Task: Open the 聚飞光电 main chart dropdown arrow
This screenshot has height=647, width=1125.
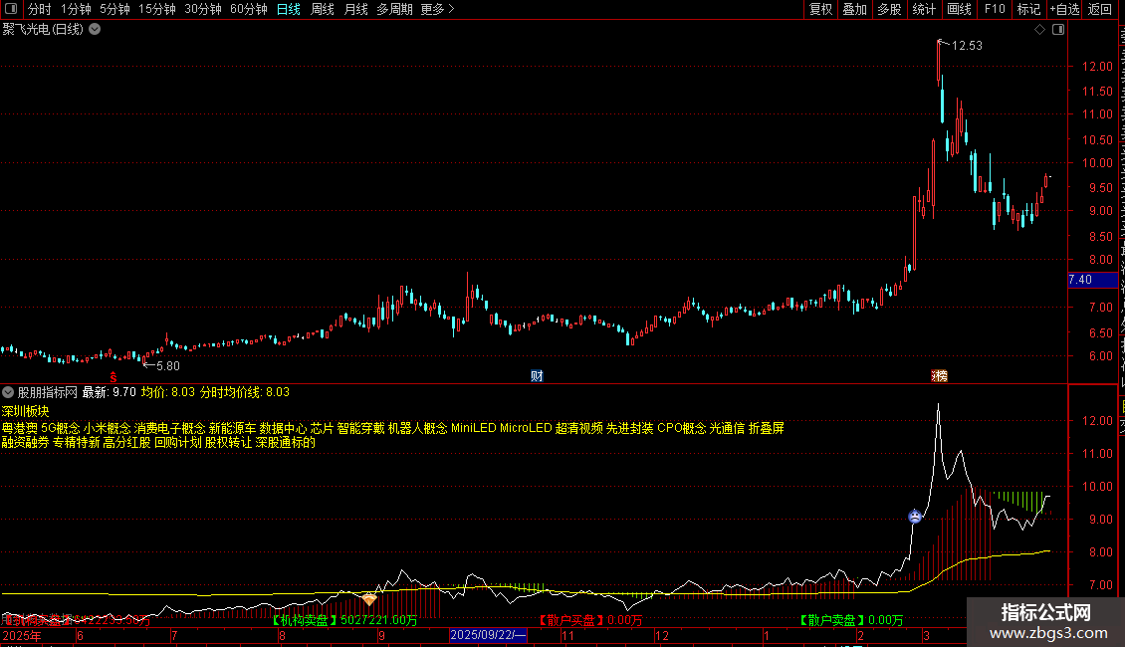Action: coord(95,30)
